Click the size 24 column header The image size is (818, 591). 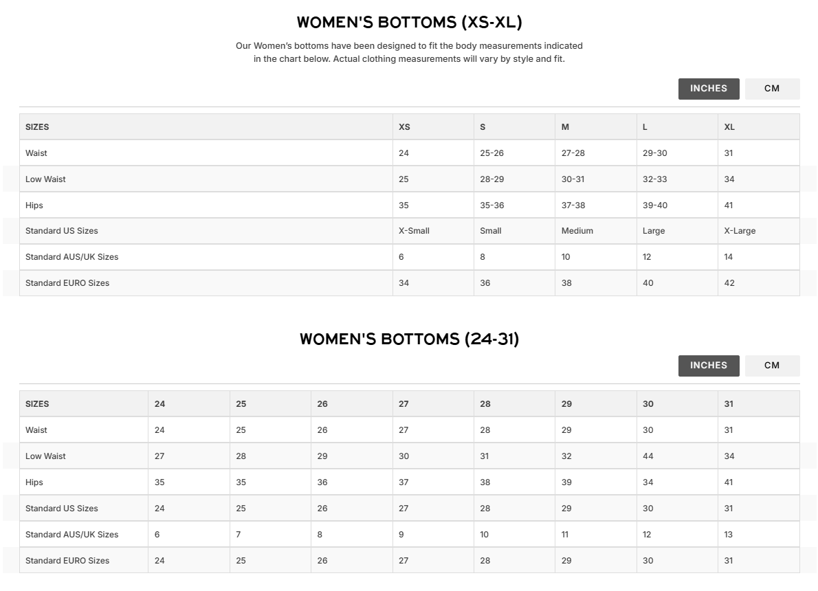159,404
